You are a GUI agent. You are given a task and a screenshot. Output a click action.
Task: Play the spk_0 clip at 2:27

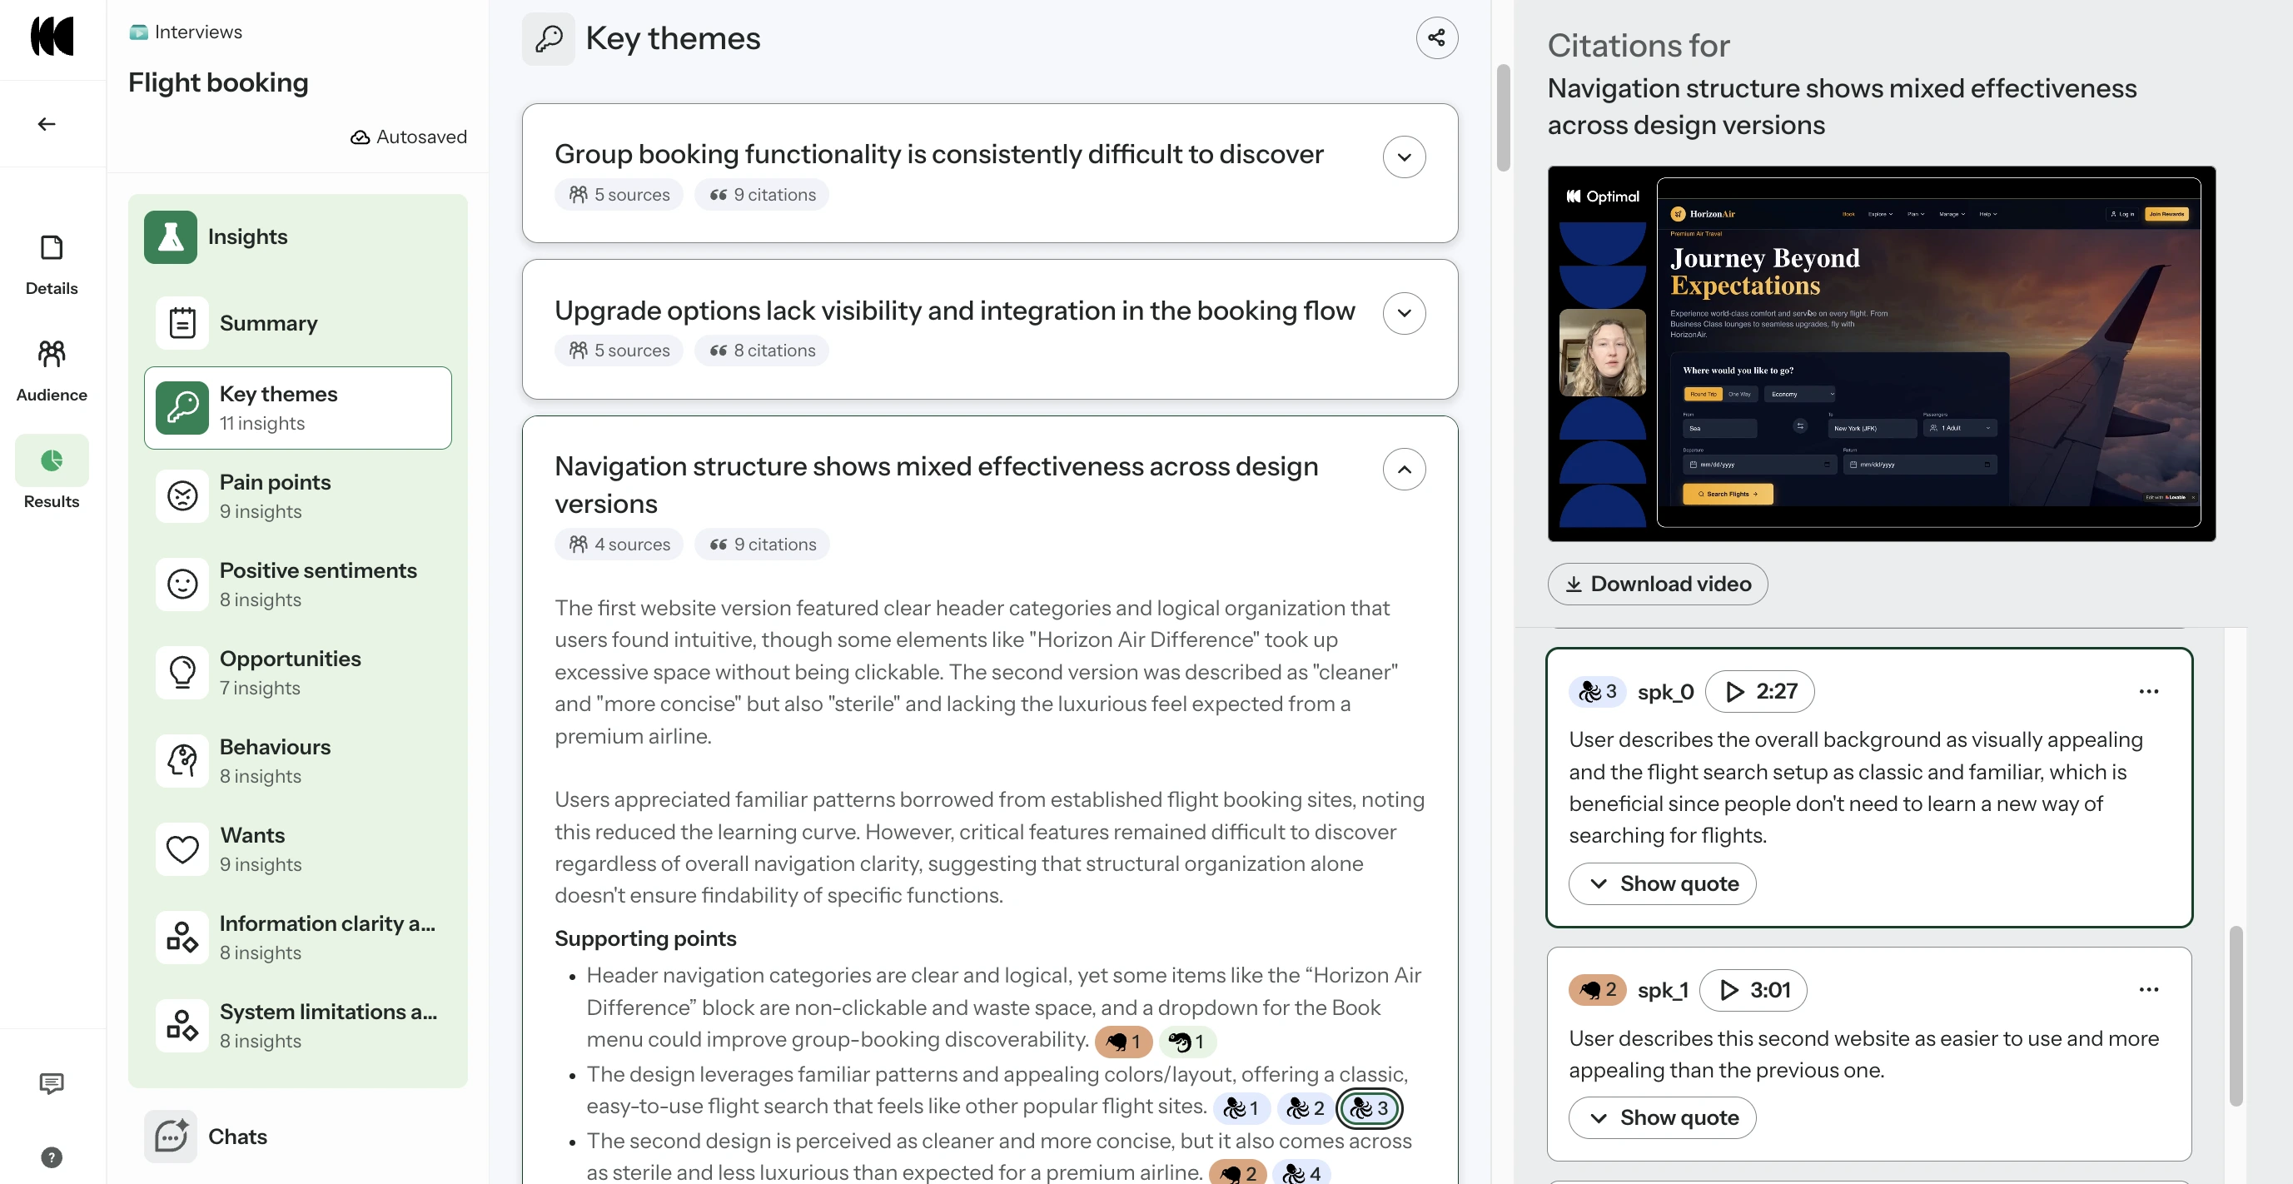click(1760, 692)
